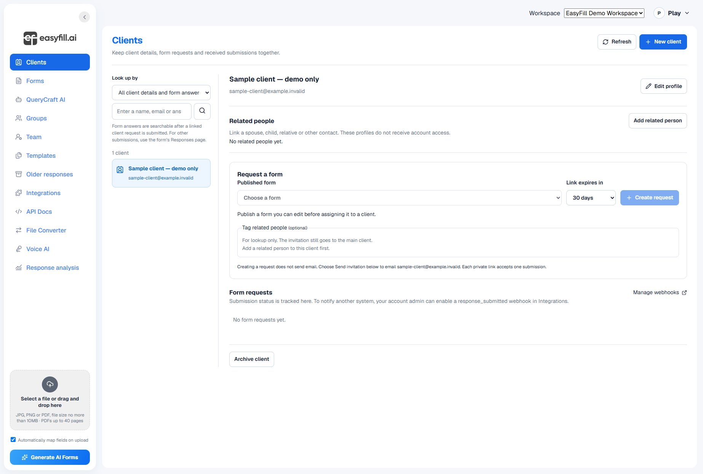Click the Clients page heading
Image resolution: width=703 pixels, height=474 pixels.
[127, 40]
